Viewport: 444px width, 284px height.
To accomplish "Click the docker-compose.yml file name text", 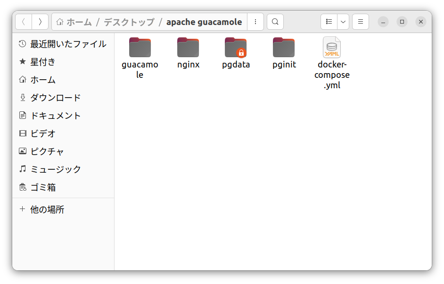I will click(332, 75).
